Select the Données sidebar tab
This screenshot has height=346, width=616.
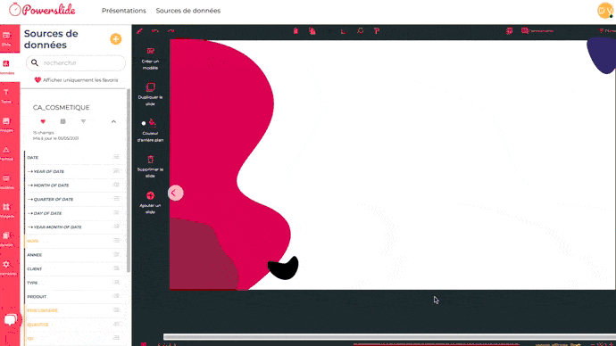7,67
